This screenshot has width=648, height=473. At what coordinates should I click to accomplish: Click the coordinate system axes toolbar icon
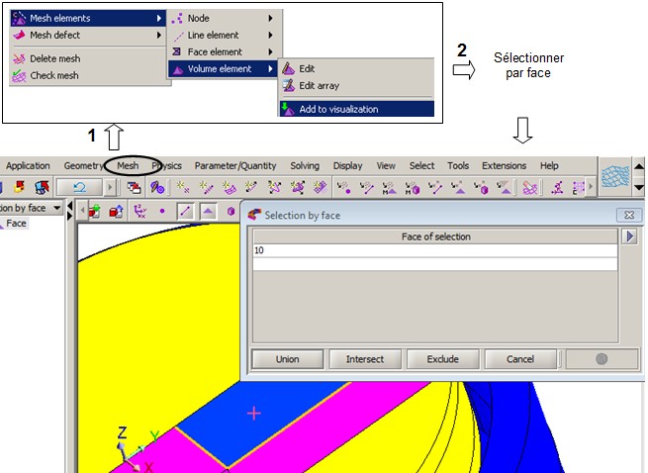(x=139, y=211)
